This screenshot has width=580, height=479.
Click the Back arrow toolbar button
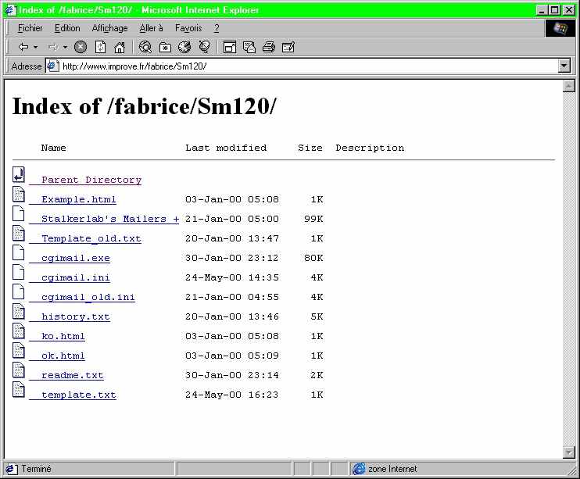click(23, 47)
